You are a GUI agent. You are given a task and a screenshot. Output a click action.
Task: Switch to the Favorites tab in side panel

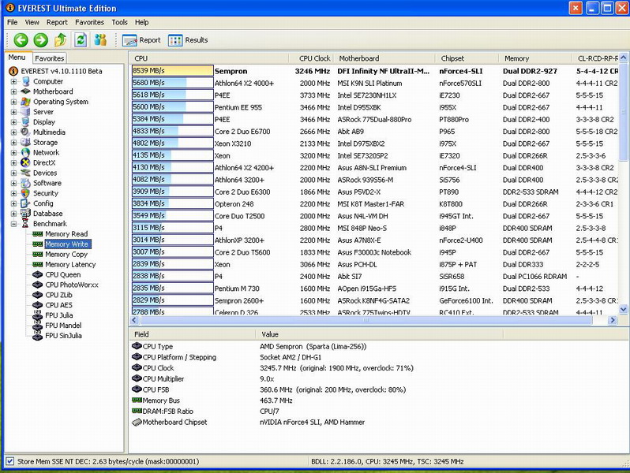click(50, 58)
